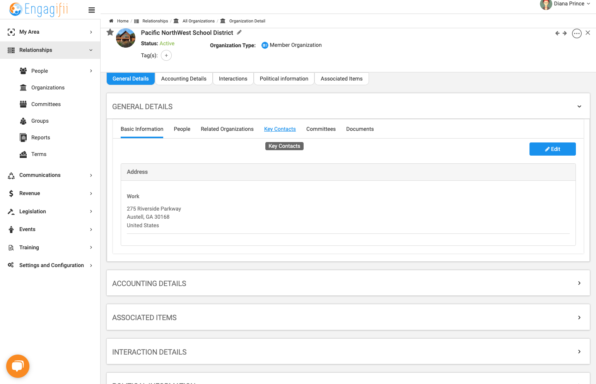Toggle the hamburger sidebar menu icon
This screenshot has height=384, width=596.
click(x=92, y=10)
